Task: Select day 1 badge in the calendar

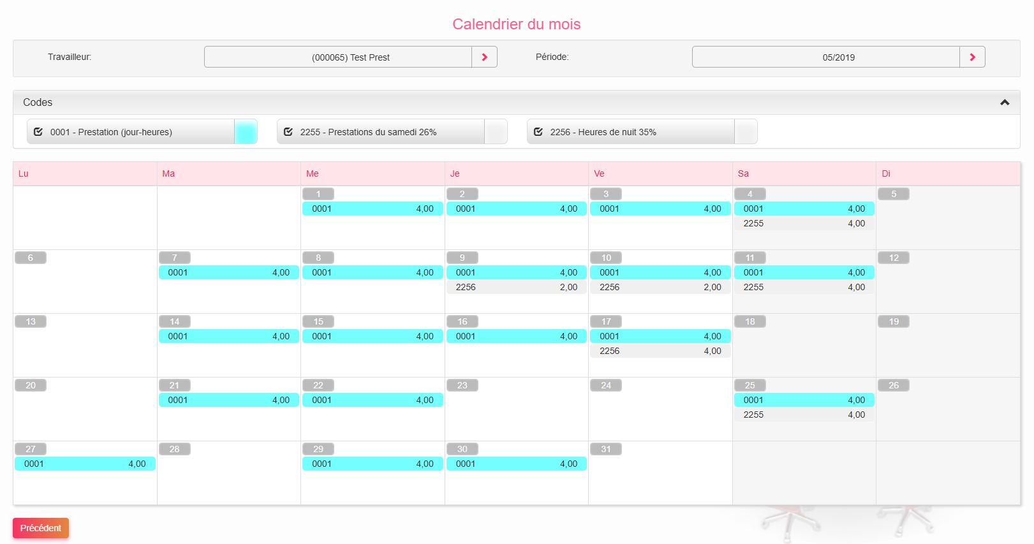Action: pyautogui.click(x=318, y=194)
